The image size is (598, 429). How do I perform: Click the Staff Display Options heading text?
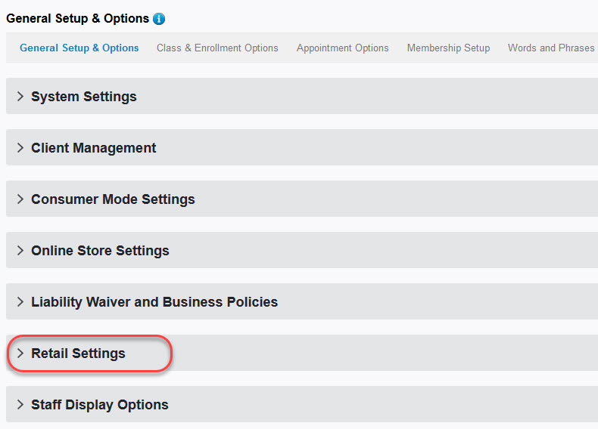coord(100,405)
